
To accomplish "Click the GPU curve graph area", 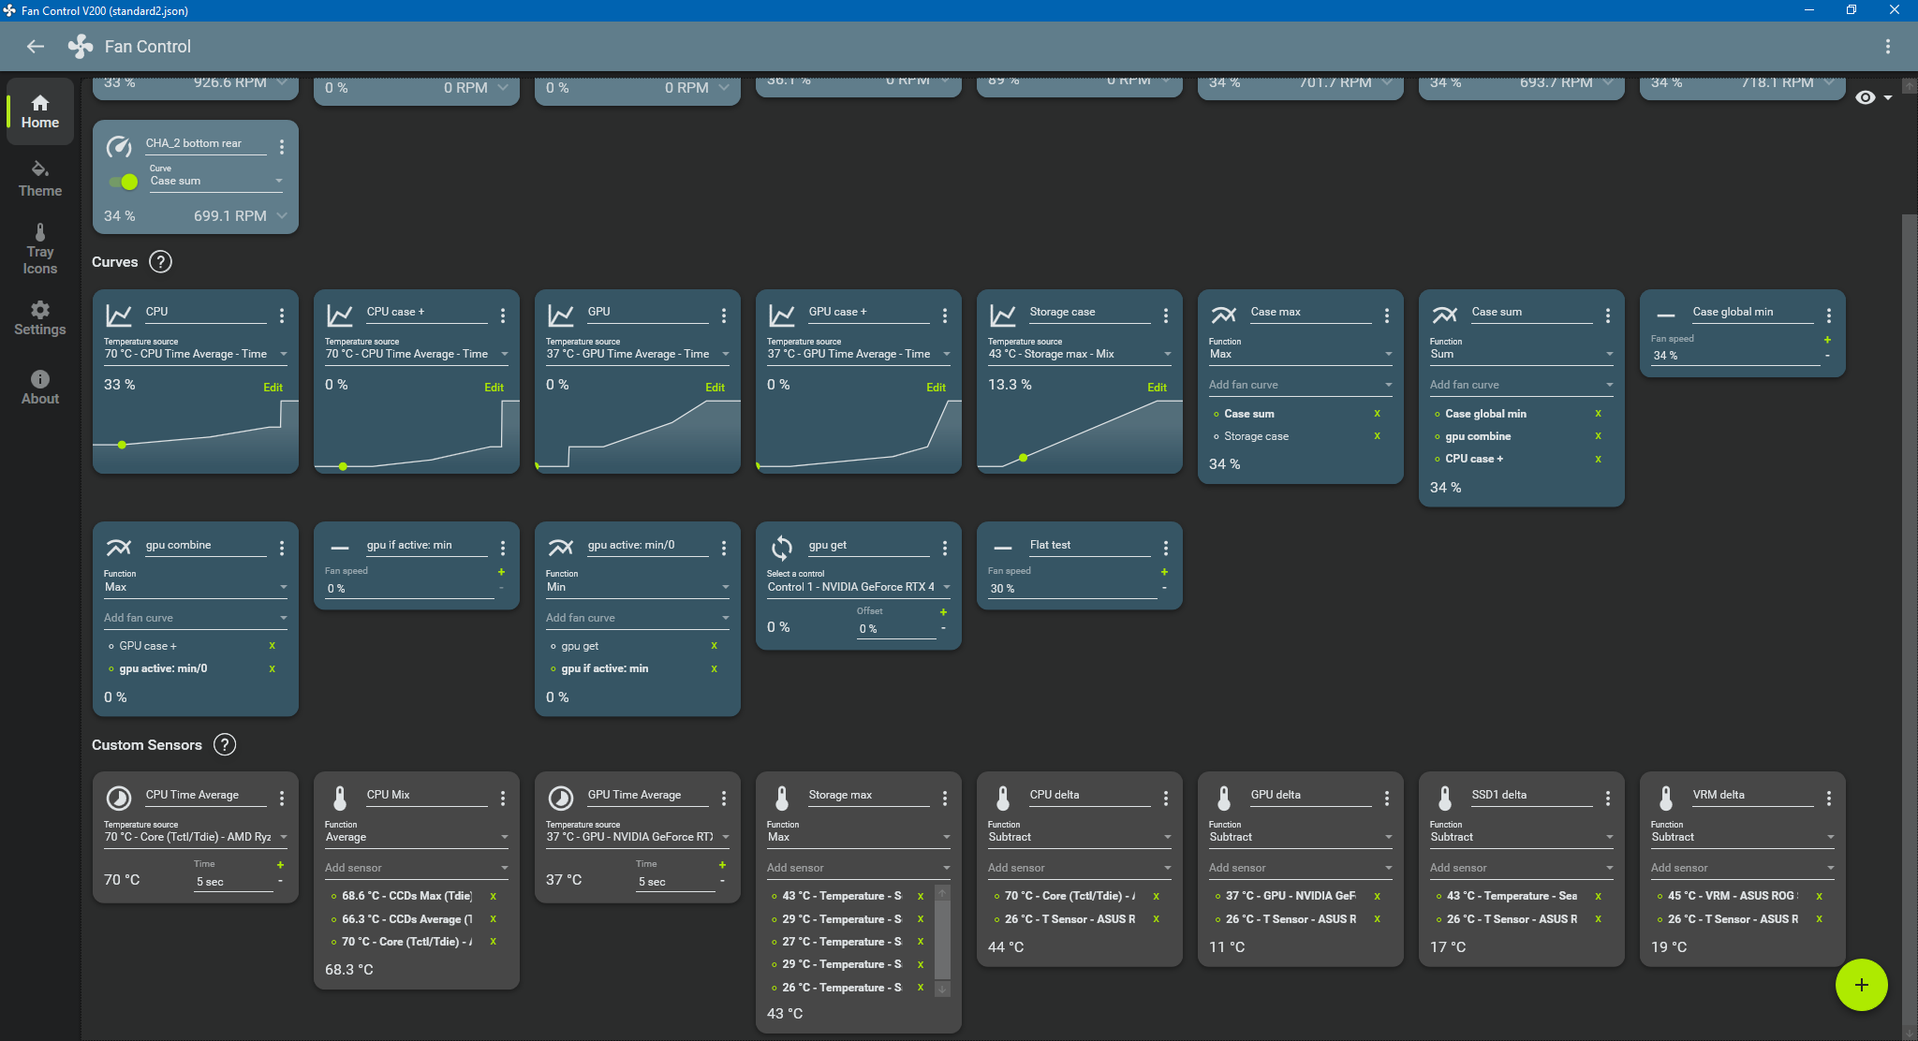I will [x=637, y=435].
